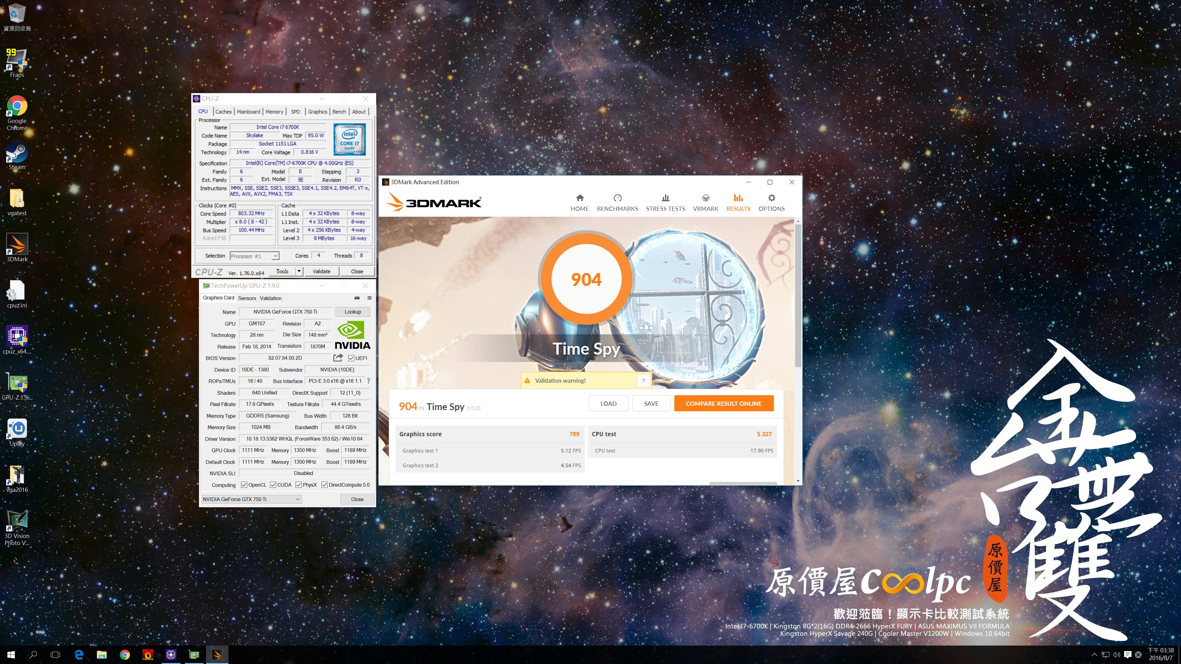Screen dimensions: 1181x664
Task: Open Windows Start menu
Action: [11, 655]
